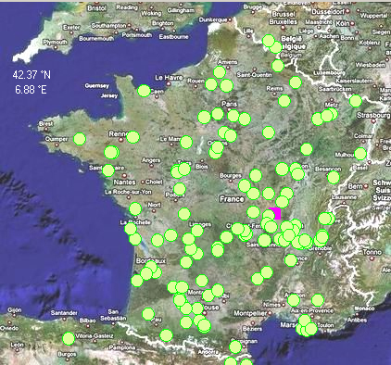Click the green marker next to Quimper
This screenshot has height=365, width=391.
click(x=80, y=139)
